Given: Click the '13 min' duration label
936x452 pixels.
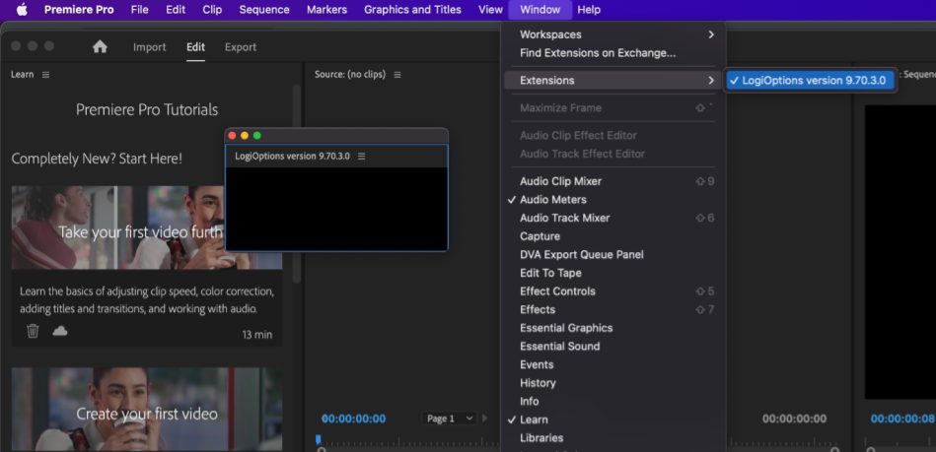Looking at the screenshot, I should tap(257, 335).
